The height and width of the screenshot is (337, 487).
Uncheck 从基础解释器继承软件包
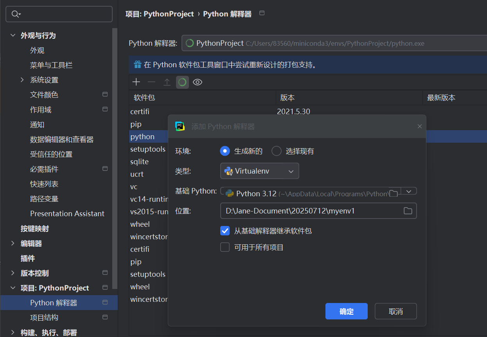coord(225,231)
